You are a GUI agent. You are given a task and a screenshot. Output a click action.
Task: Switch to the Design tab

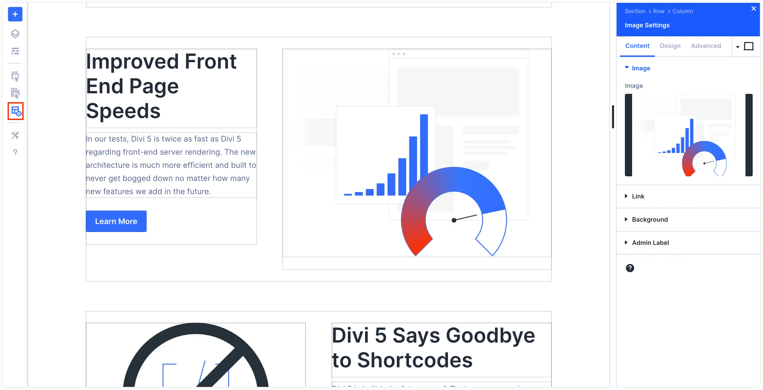pos(670,46)
